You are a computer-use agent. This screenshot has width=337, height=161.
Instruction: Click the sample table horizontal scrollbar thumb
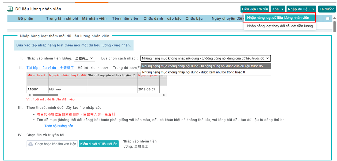coord(45,95)
